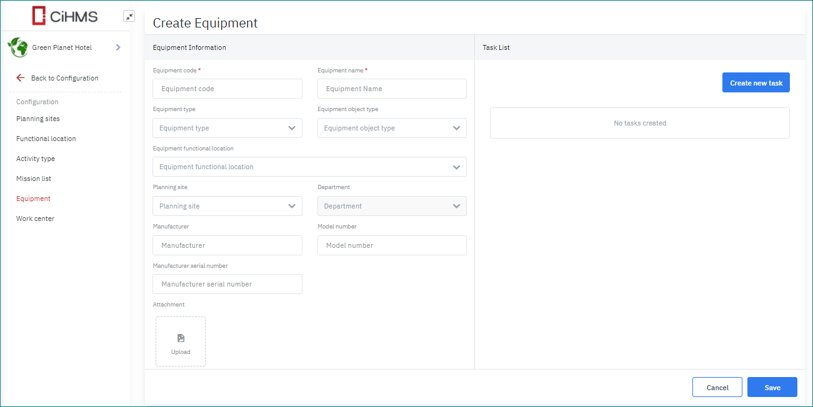Open the Equipment type dropdown

coord(227,128)
